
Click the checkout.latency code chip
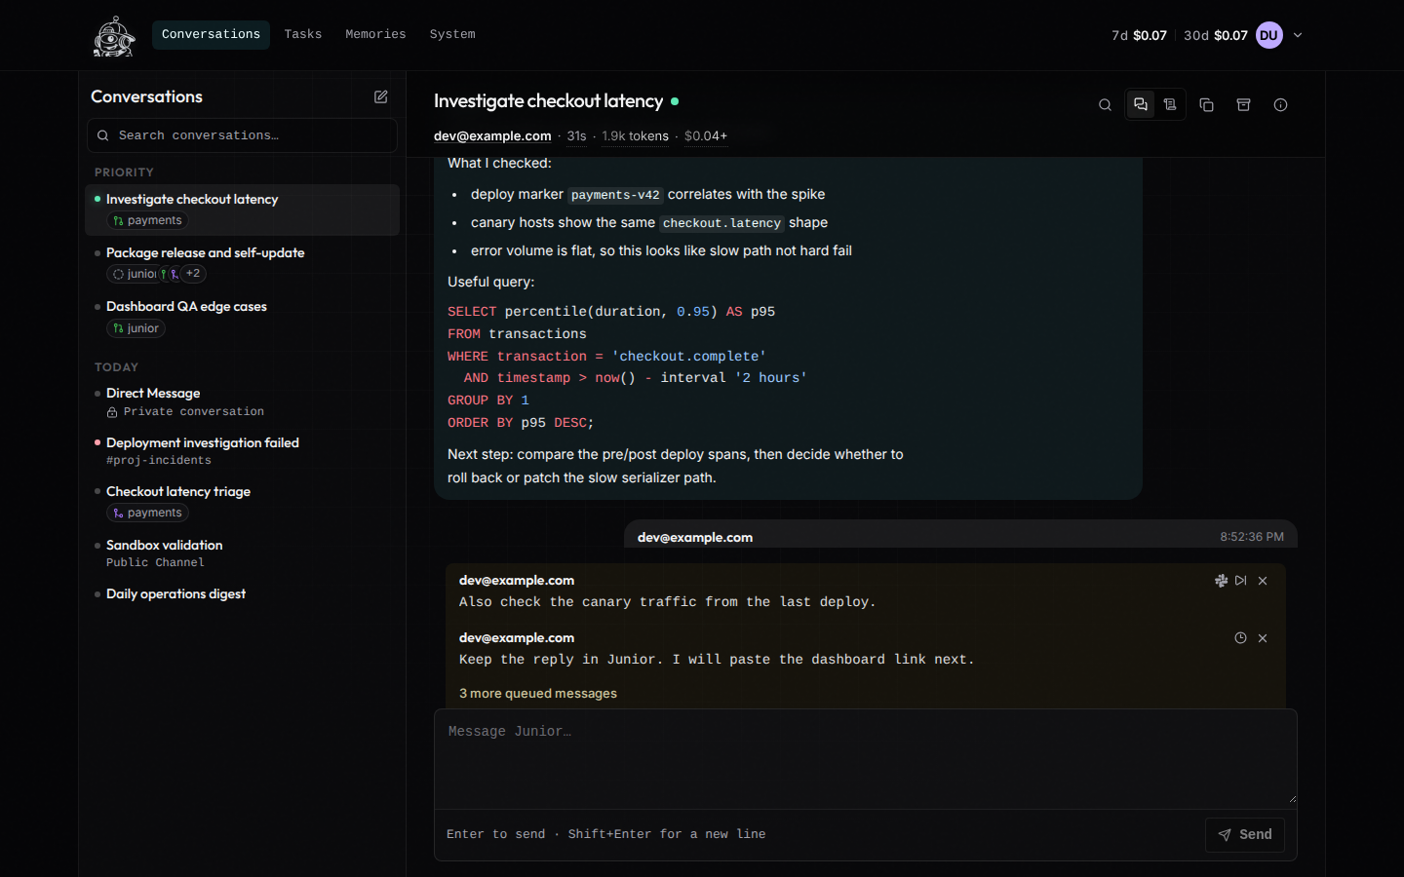click(722, 223)
